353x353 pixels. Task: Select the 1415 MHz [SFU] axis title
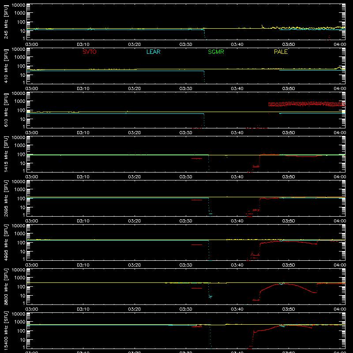point(6,154)
